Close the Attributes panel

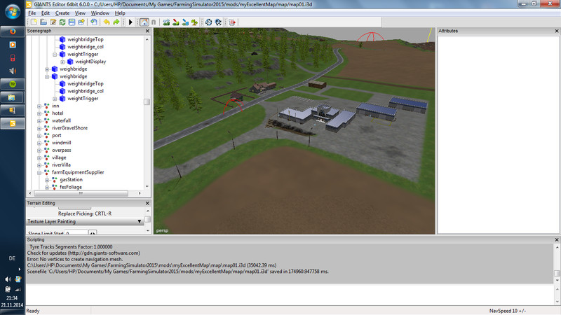tap(557, 31)
